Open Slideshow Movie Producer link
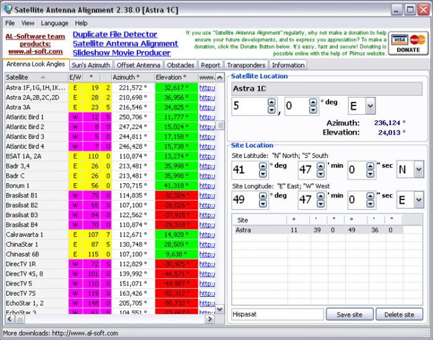 121,53
